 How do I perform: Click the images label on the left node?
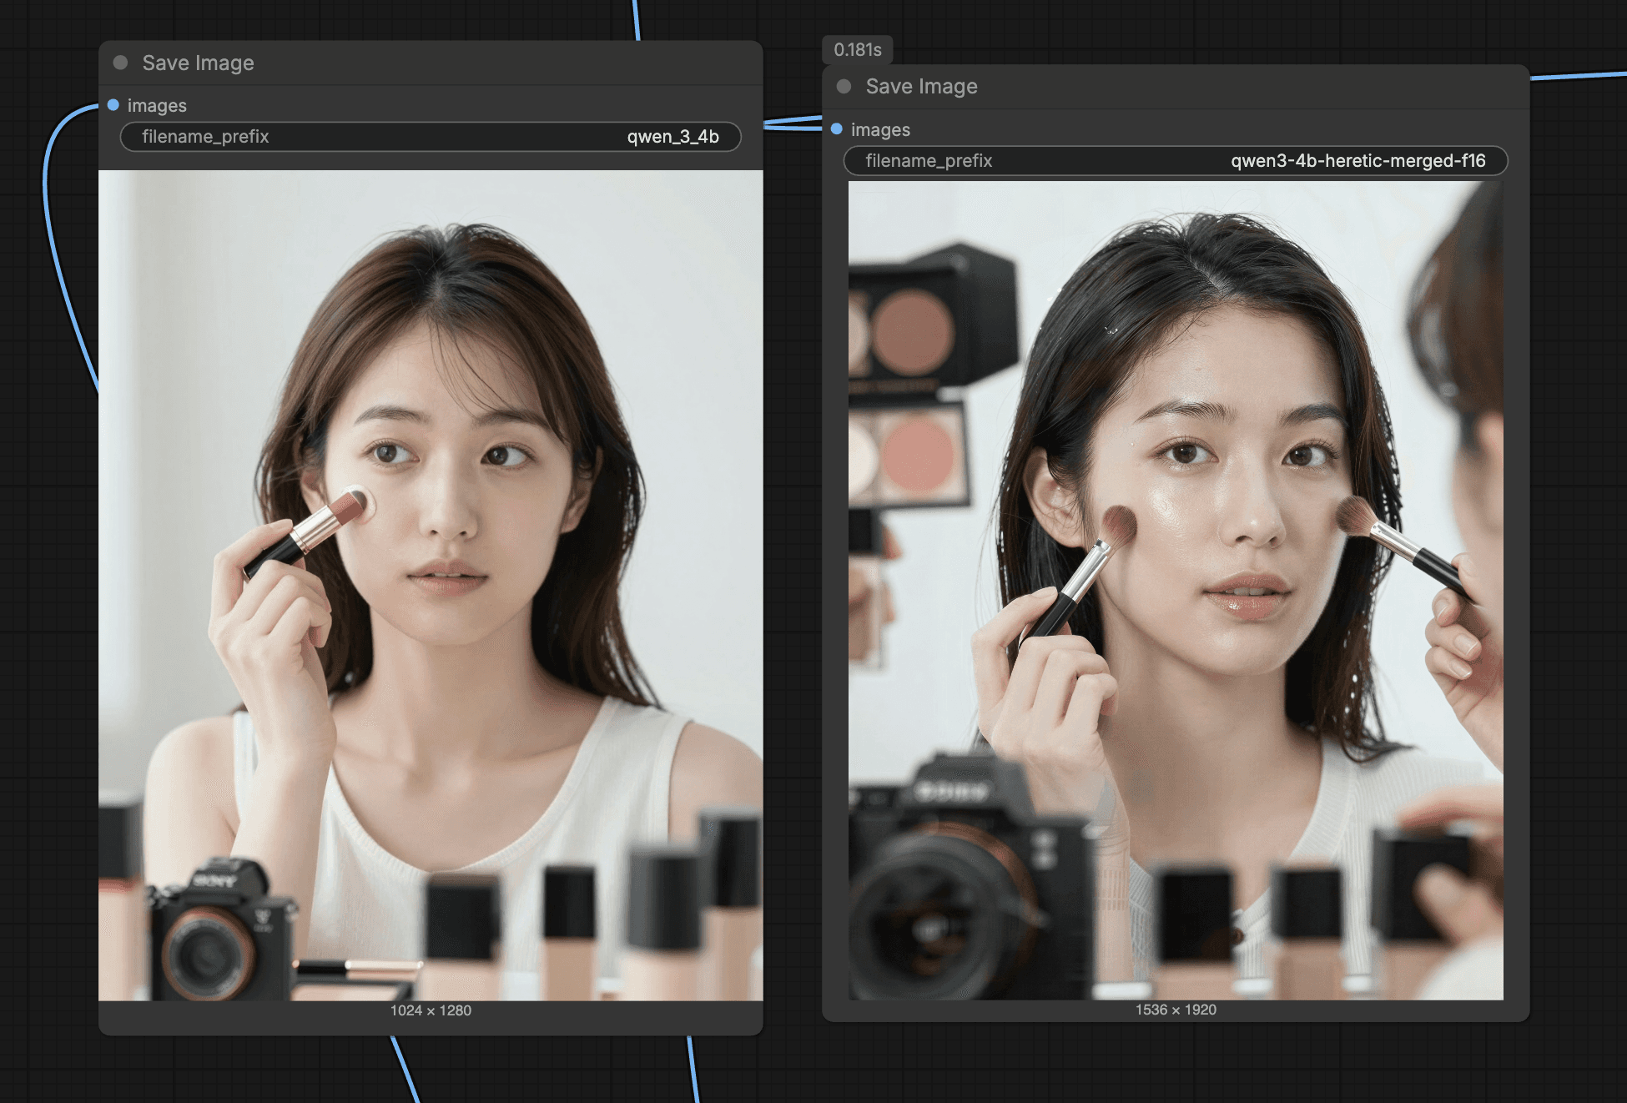[157, 106]
